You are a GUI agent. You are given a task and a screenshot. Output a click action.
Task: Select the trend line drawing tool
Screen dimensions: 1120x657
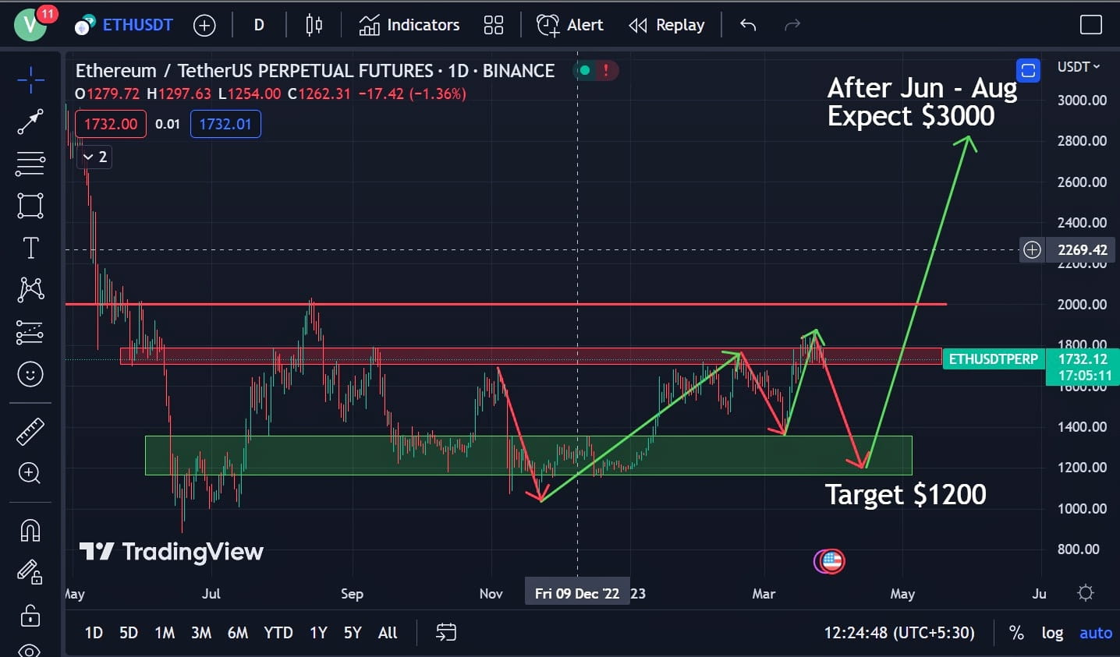tap(30, 122)
